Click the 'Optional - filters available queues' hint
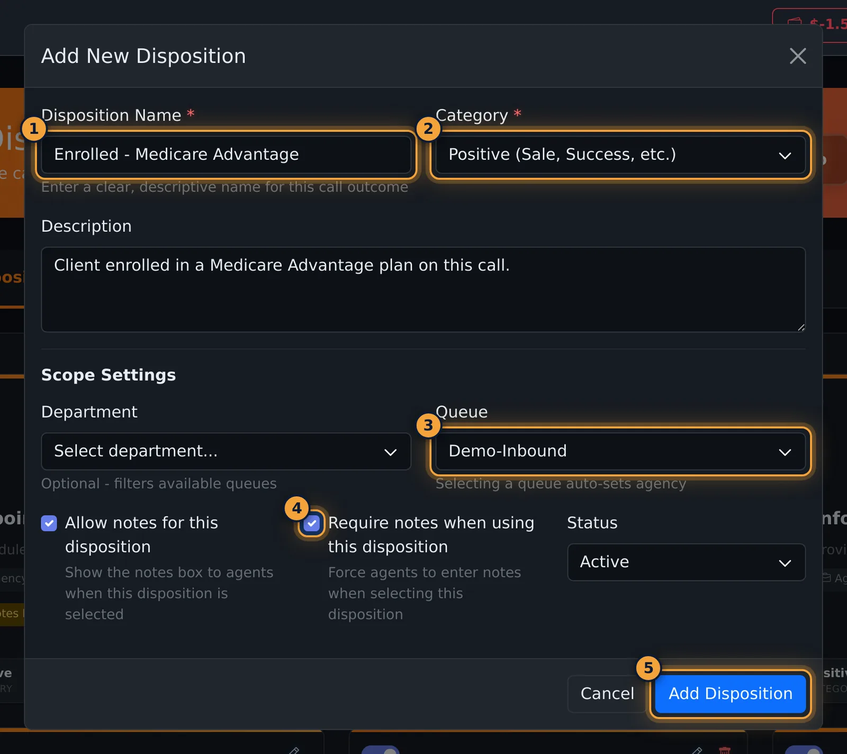Image resolution: width=847 pixels, height=754 pixels. point(159,484)
